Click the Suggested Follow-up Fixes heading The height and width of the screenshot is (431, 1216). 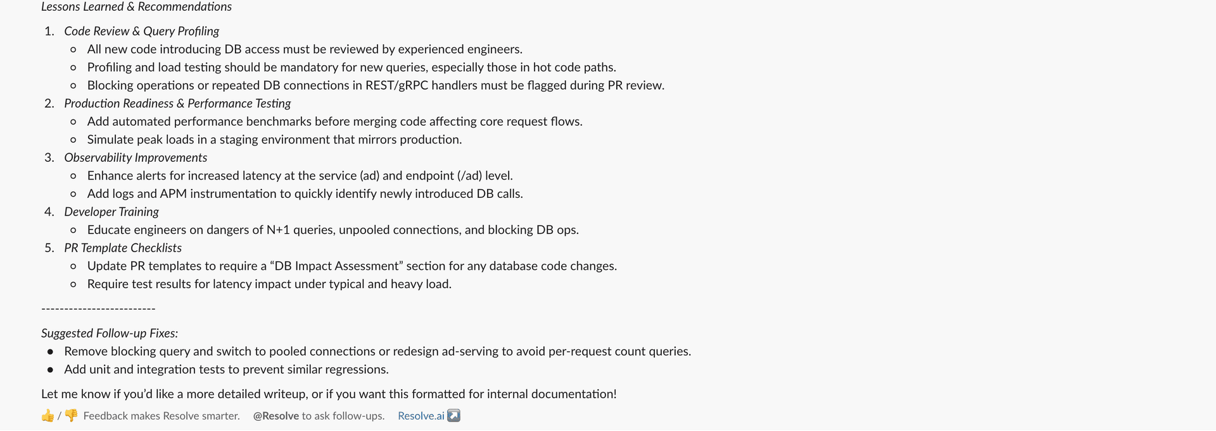(110, 333)
